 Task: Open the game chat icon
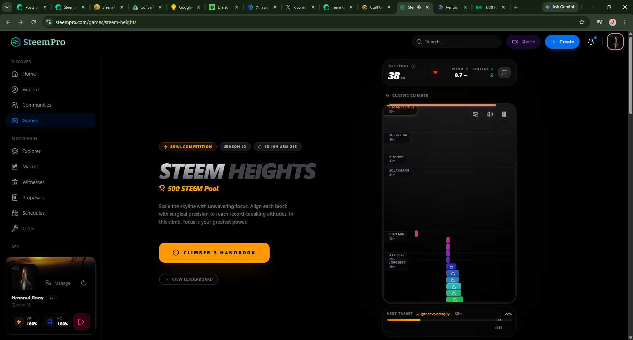pos(504,72)
